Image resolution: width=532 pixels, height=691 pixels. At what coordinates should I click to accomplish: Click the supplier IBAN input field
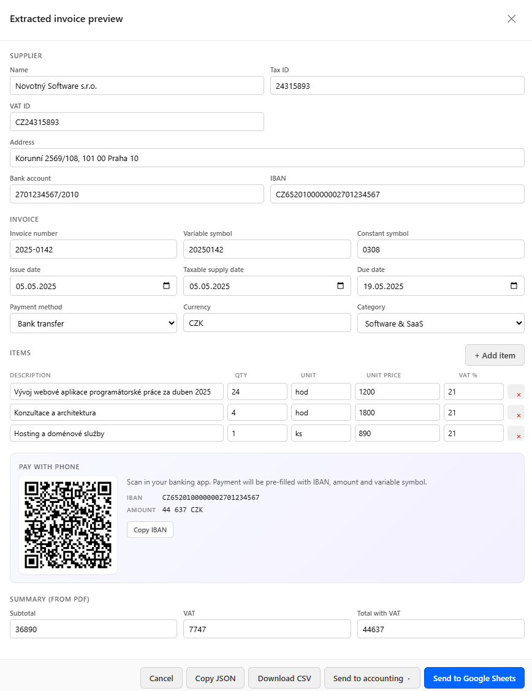[x=397, y=194]
